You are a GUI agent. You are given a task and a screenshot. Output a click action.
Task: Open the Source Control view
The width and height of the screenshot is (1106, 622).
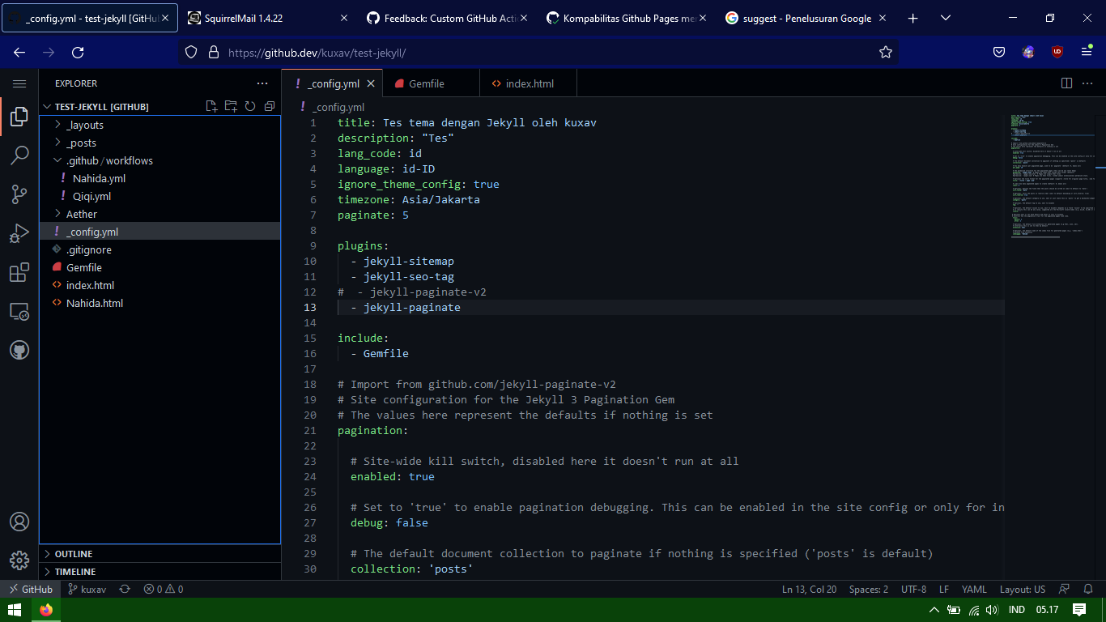point(19,194)
